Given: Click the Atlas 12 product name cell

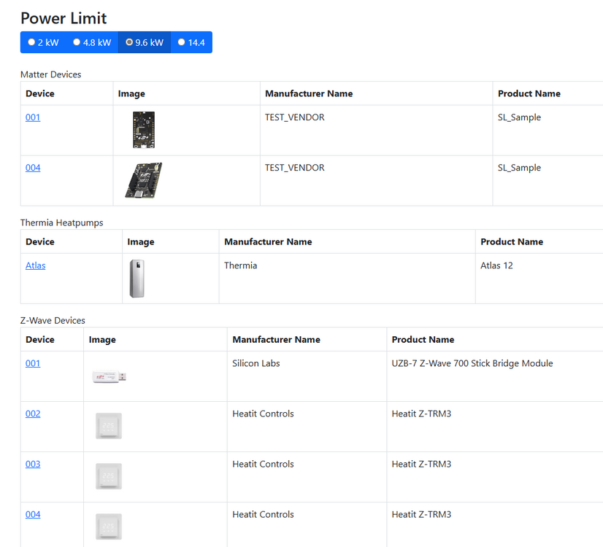Looking at the screenshot, I should [x=496, y=265].
